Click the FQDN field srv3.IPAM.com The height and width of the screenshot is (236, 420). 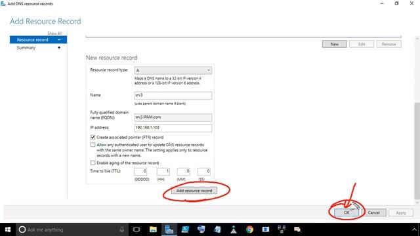pos(173,117)
